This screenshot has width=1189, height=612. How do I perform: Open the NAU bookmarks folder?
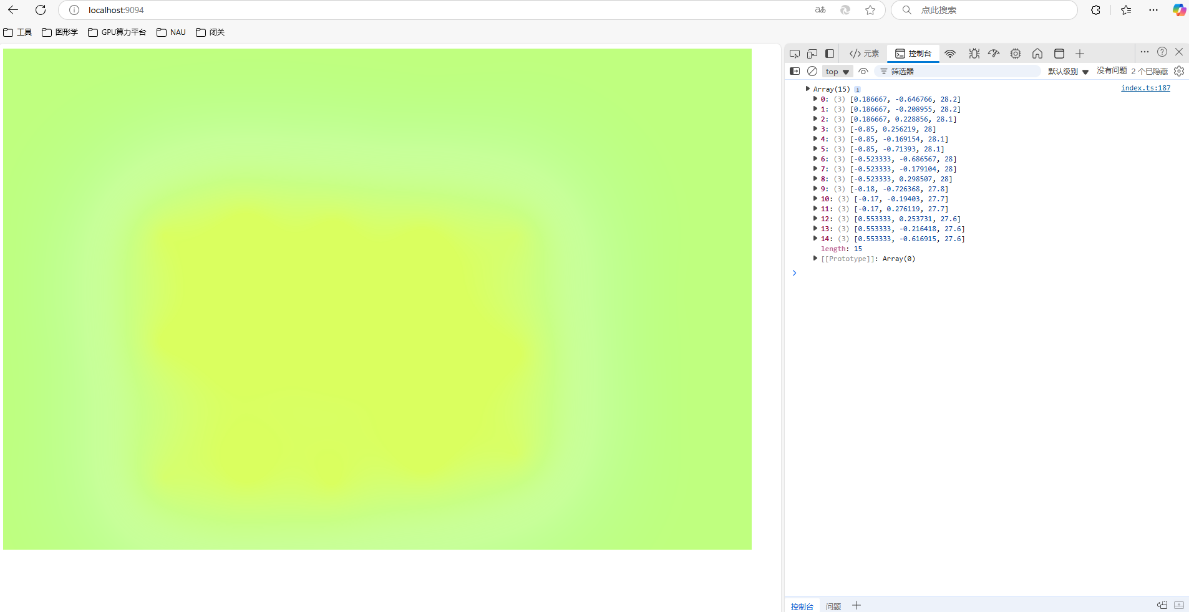(171, 32)
